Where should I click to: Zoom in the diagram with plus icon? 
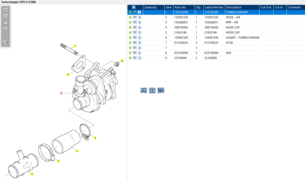tap(6, 10)
